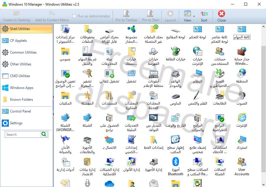Screen dimensions: 266x187
Task: Switch to CP Applets category
Action: pyautogui.click(x=27, y=41)
